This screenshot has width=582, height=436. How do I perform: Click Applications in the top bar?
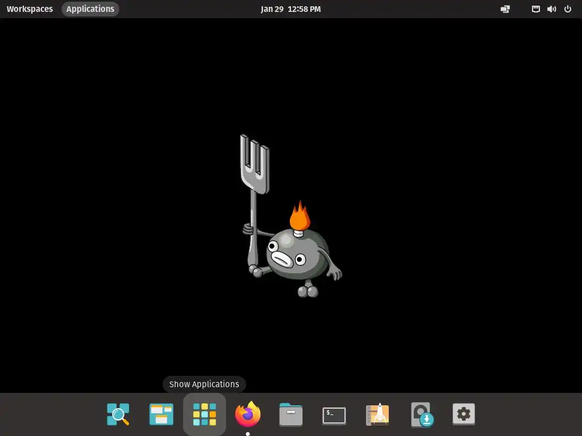90,9
